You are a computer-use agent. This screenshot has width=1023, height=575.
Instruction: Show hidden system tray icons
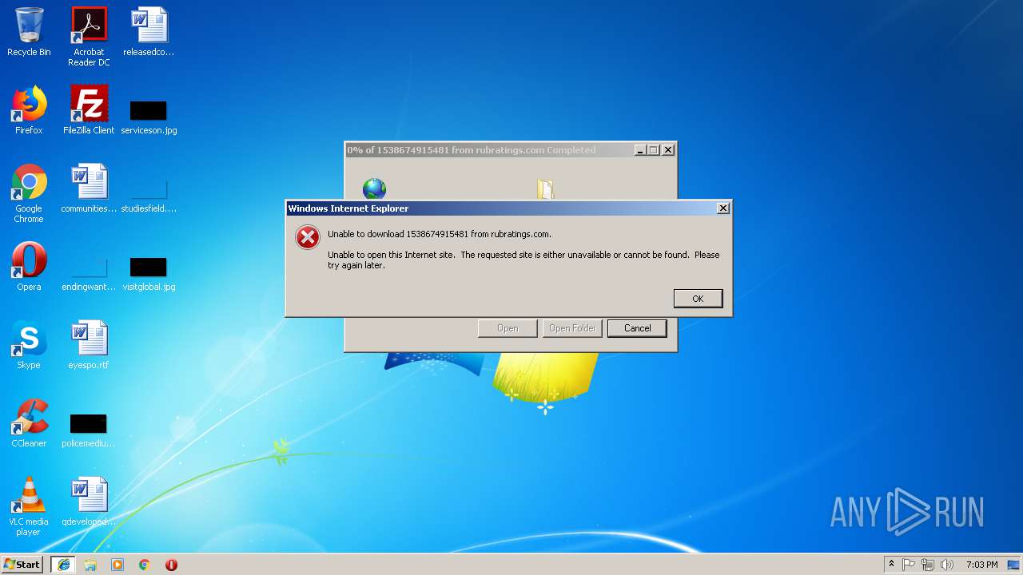click(891, 565)
